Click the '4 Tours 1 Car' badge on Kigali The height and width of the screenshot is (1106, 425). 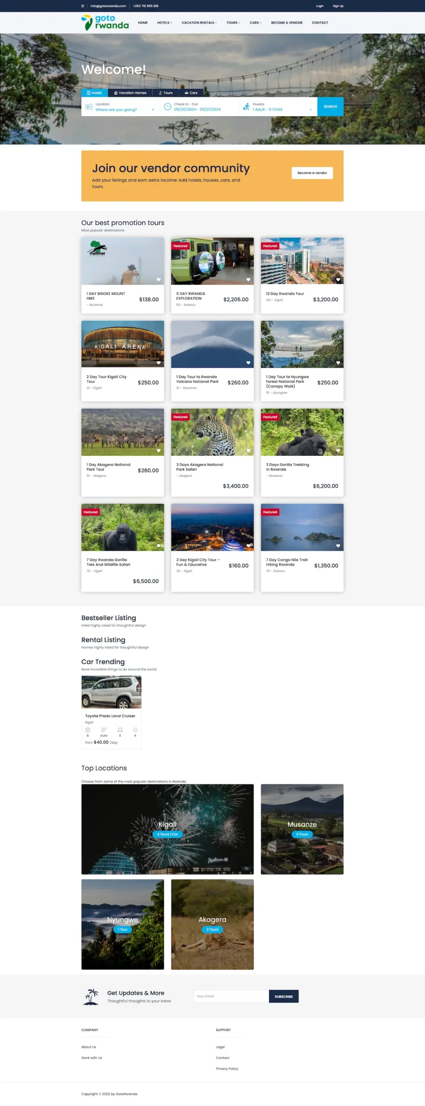tap(167, 834)
